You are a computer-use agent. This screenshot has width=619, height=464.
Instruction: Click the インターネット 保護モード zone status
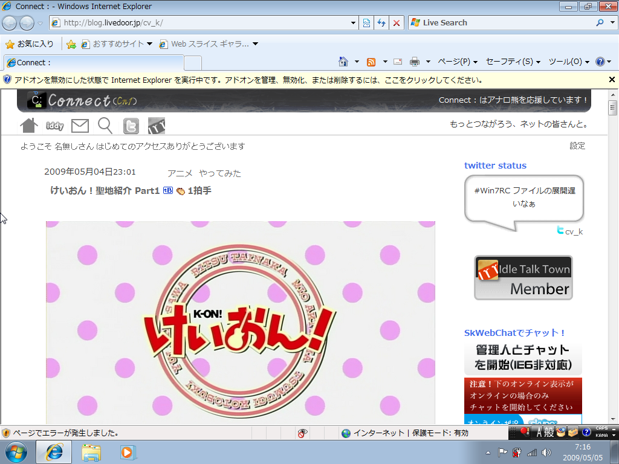click(405, 433)
